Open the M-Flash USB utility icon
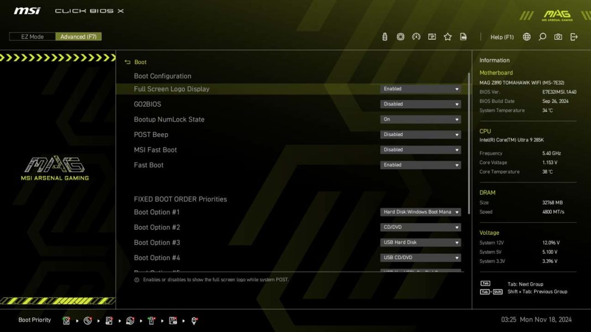Viewport: 591px width, 332px height. (384, 36)
